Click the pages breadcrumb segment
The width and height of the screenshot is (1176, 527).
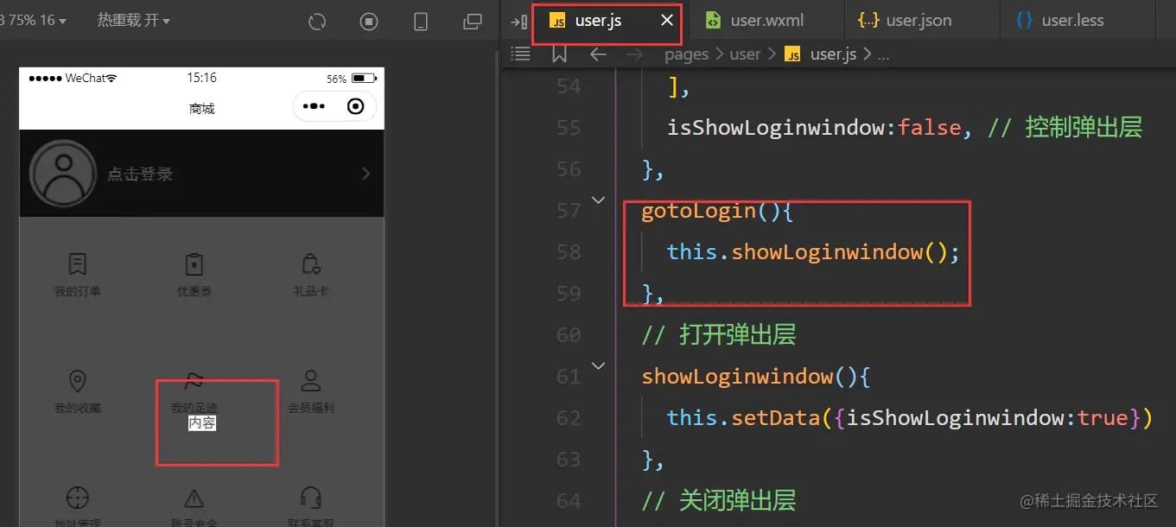[x=686, y=54]
